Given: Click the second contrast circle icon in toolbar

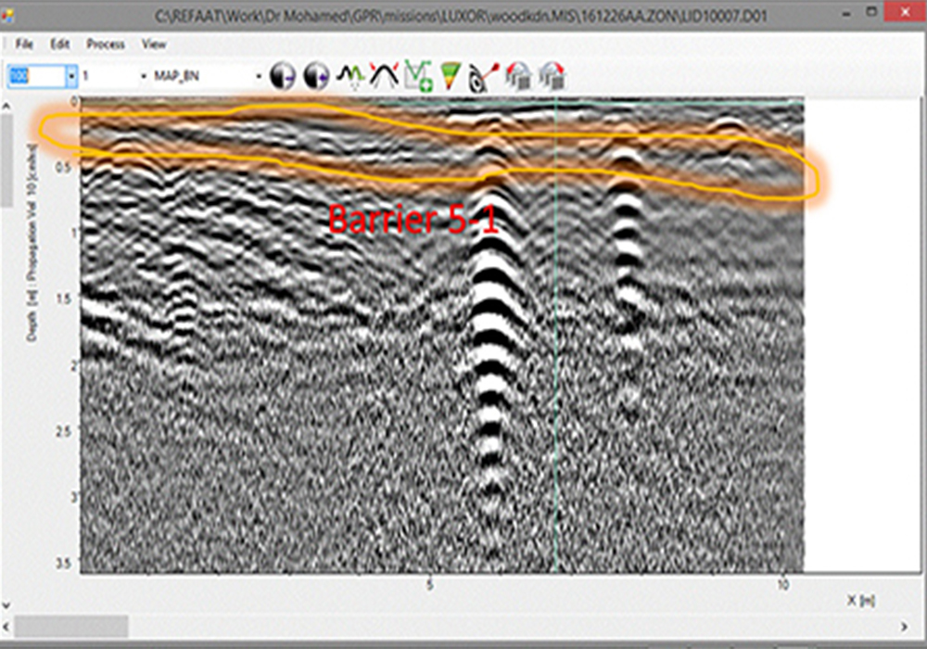Looking at the screenshot, I should (316, 76).
